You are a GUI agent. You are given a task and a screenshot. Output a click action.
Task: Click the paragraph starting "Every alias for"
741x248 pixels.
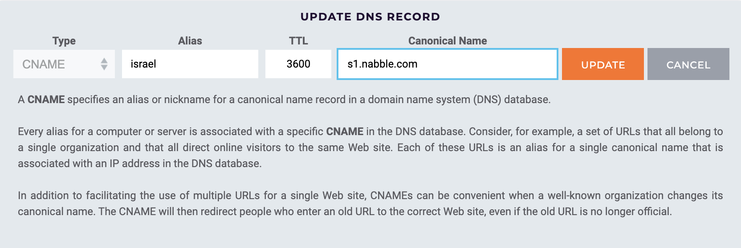370,148
